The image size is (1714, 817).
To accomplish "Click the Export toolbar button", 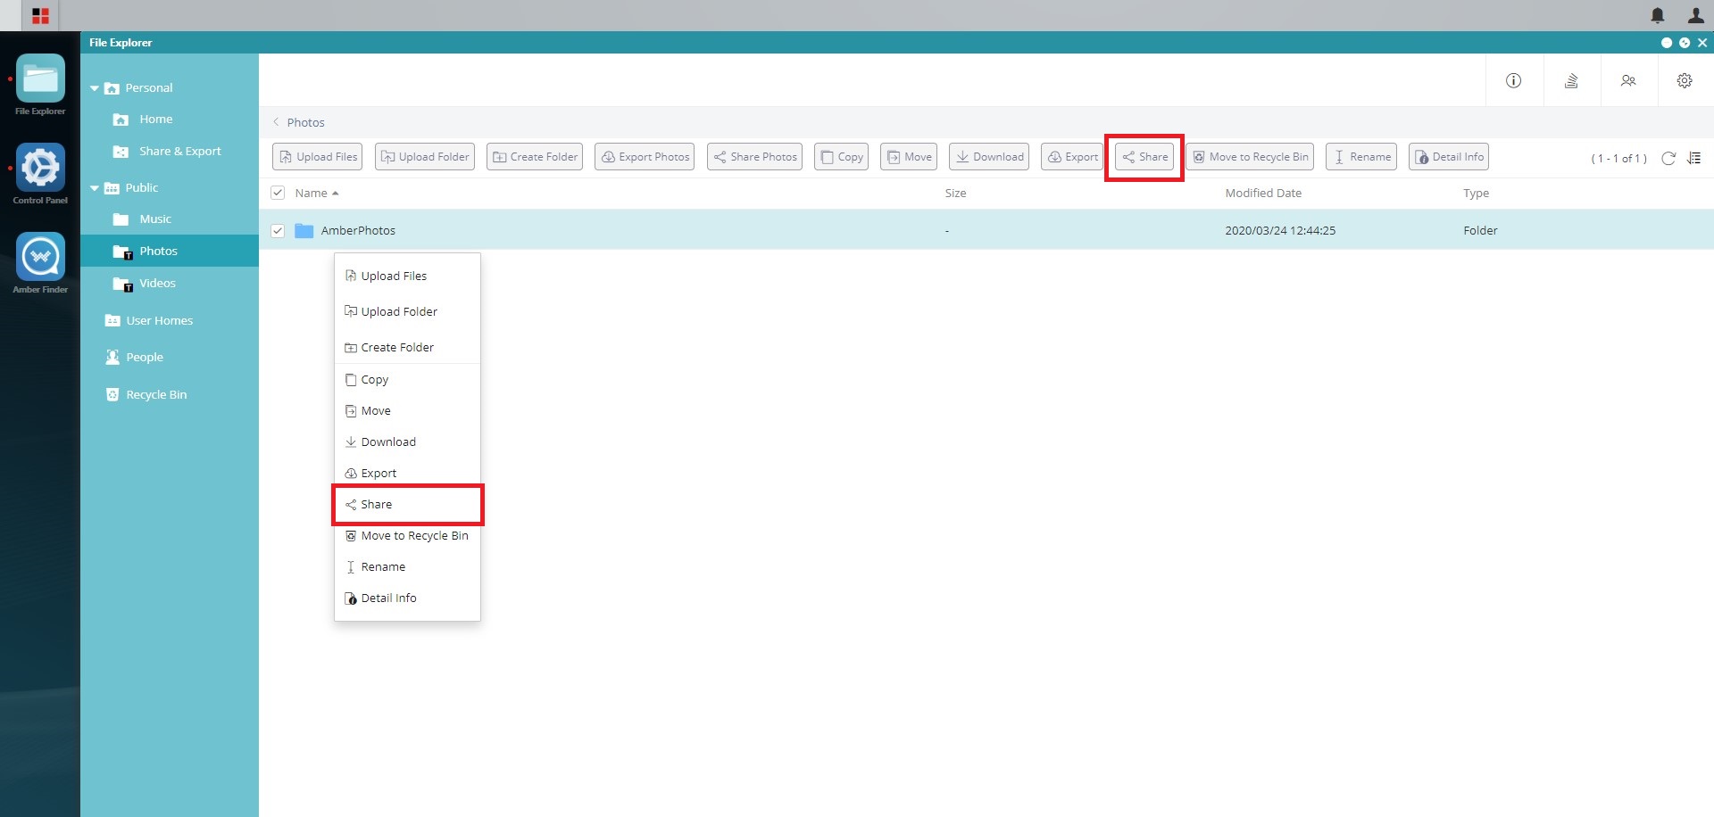I will [1072, 157].
